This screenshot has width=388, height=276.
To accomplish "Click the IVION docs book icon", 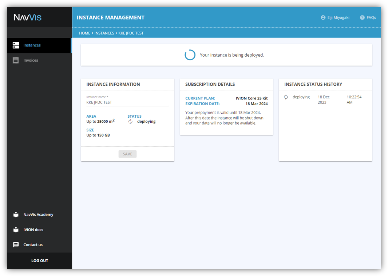I will 16,230.
